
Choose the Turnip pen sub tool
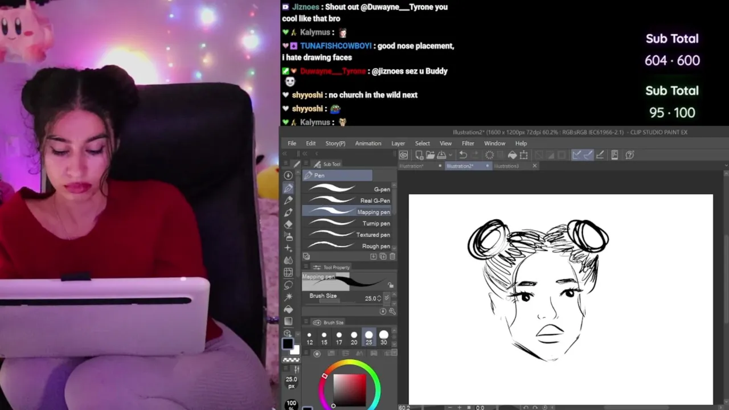(x=347, y=223)
